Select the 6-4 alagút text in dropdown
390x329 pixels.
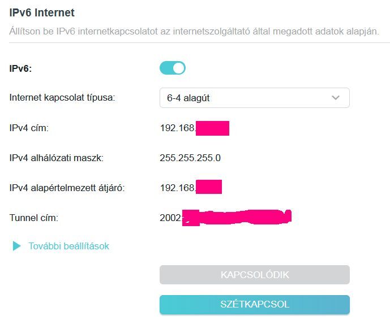tap(188, 98)
